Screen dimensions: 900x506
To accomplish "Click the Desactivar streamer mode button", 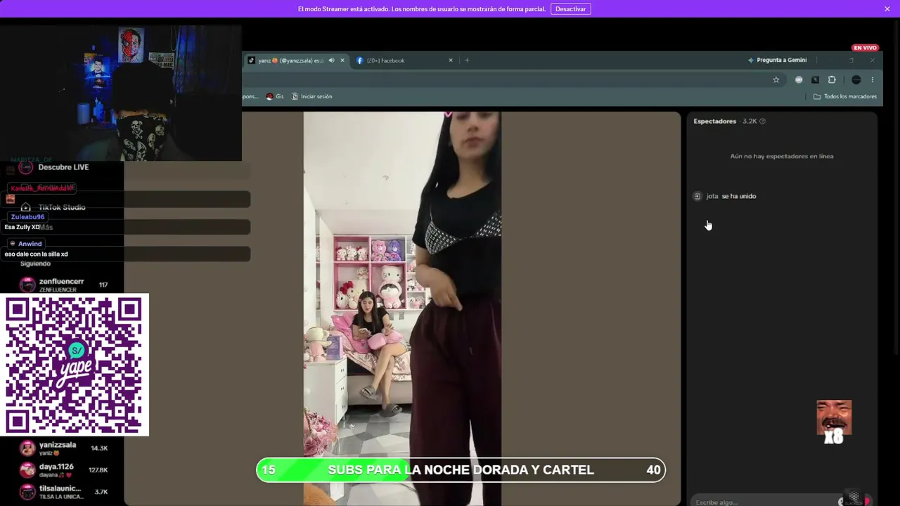I will click(570, 9).
